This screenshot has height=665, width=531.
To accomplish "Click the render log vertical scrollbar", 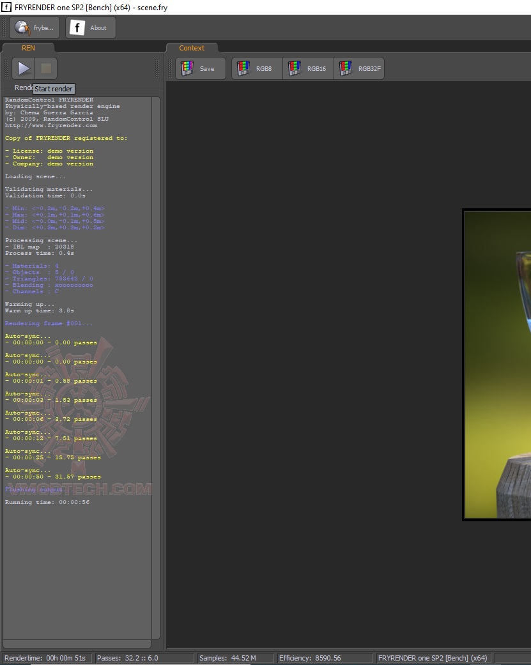I will click(x=156, y=368).
